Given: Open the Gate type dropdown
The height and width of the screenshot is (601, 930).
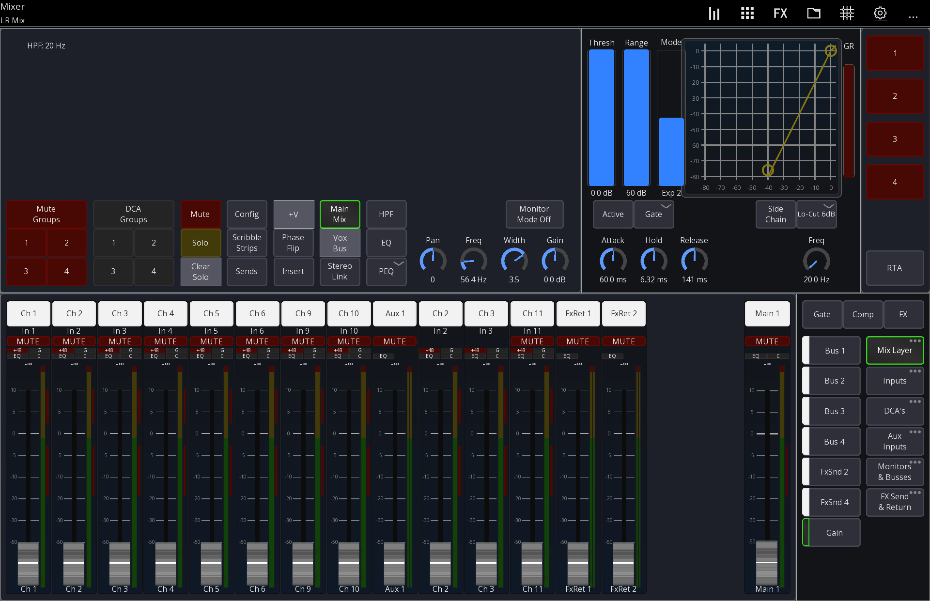Looking at the screenshot, I should click(x=653, y=214).
